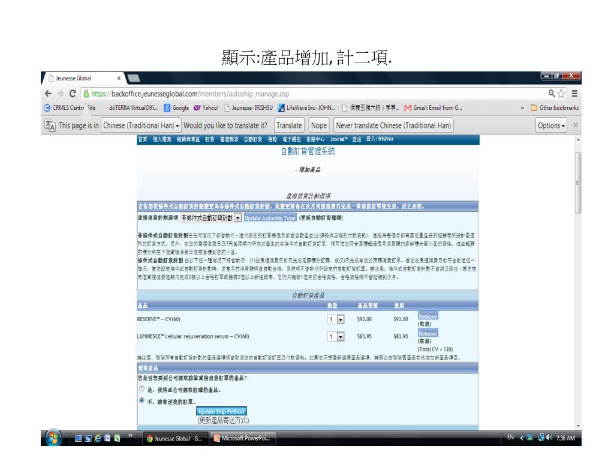This screenshot has height=461, width=614.
Task: Open the 經銷商專區 menu item
Action: tap(188, 139)
